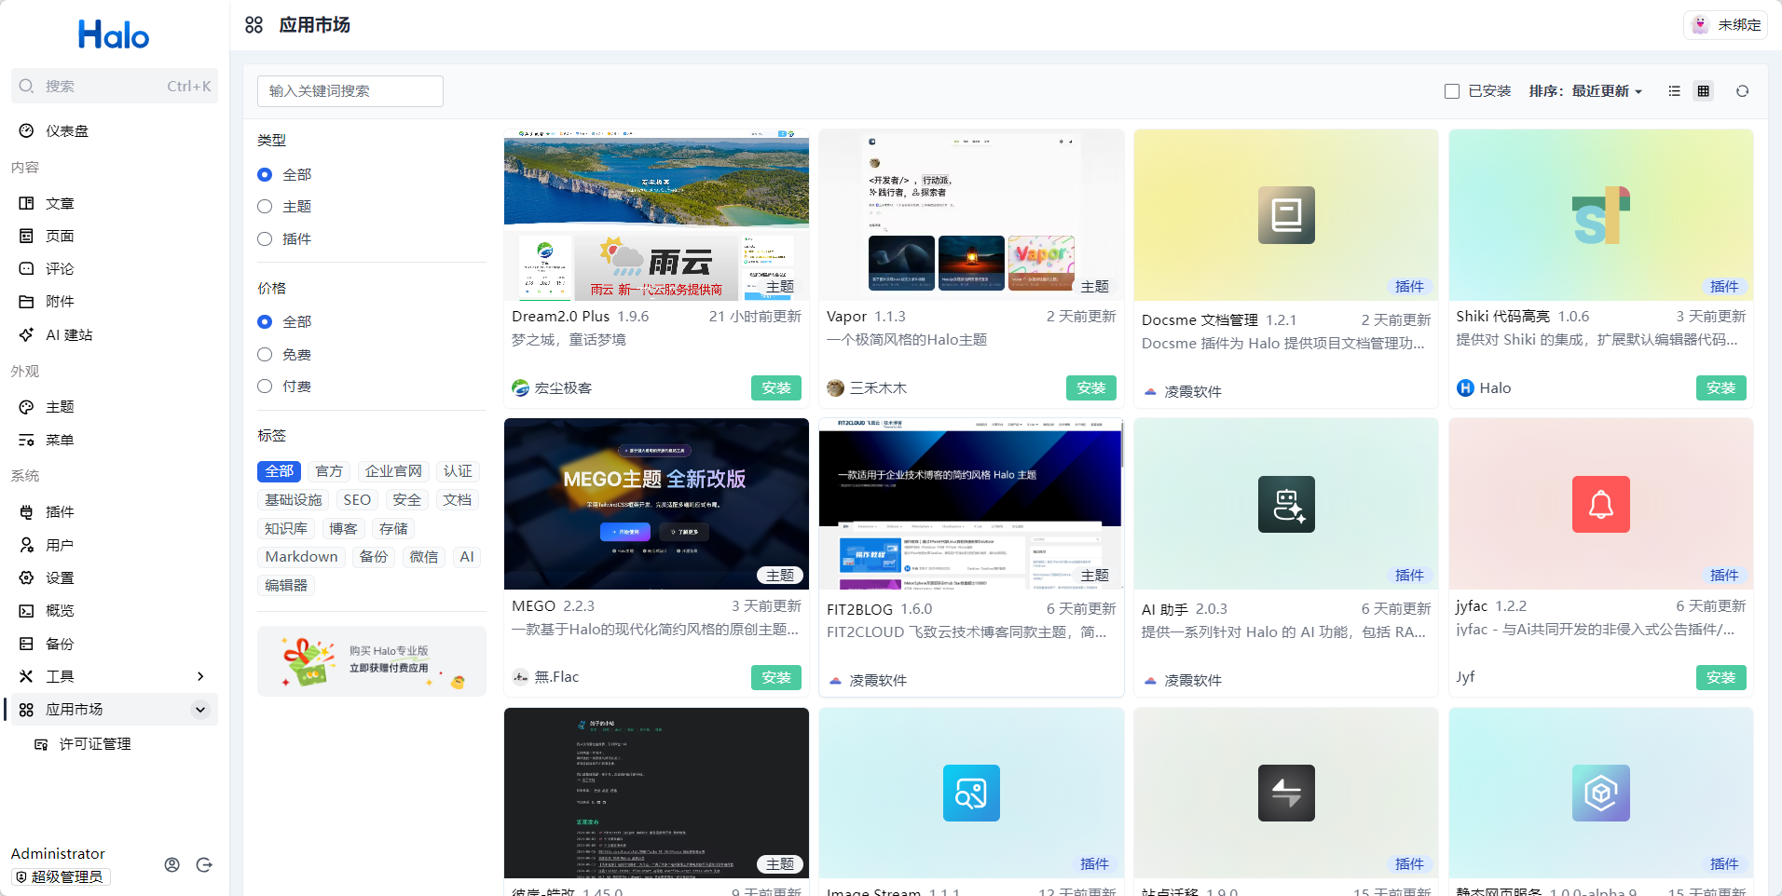Filter by 编辑器 tag
This screenshot has width=1782, height=896.
286,586
